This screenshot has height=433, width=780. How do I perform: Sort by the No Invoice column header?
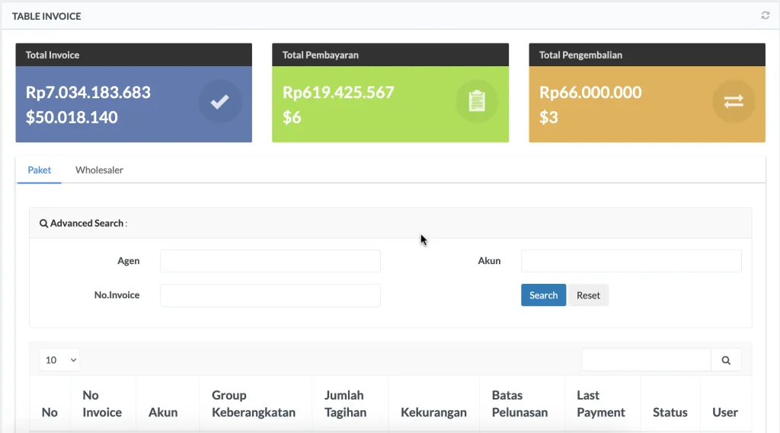(102, 404)
